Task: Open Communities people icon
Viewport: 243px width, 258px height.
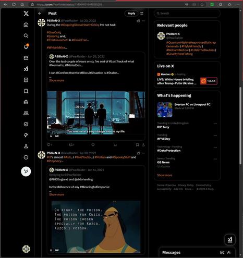Action: point(26,113)
